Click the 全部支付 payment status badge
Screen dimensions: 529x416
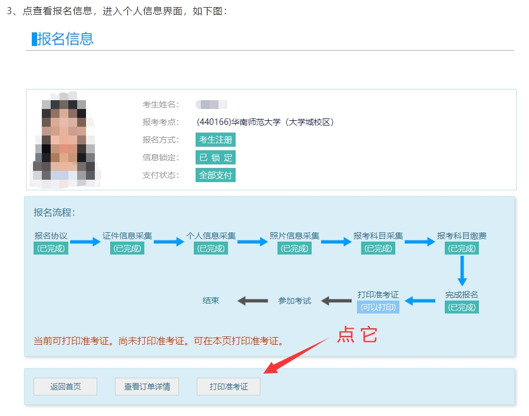(216, 175)
